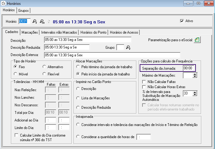Increase Máximo de Marcações with up arrow

[195, 74]
